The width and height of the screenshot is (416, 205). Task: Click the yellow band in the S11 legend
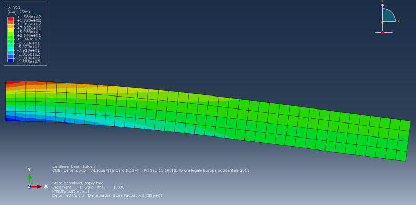click(10, 30)
